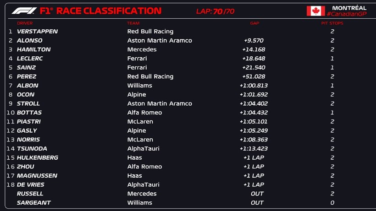Image resolution: width=376 pixels, height=211 pixels.
Task: Click the DRIVER column header
Action: point(25,23)
